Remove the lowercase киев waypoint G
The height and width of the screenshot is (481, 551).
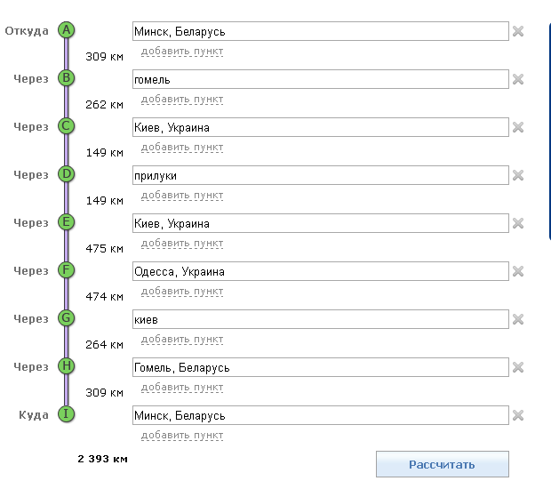pos(518,319)
